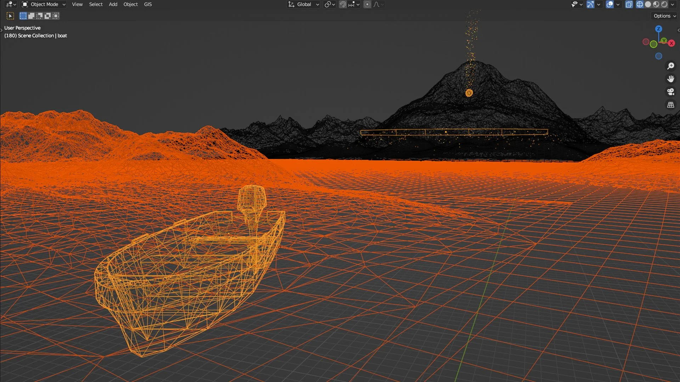This screenshot has height=382, width=680.
Task: Switch to rendered viewport shading
Action: pos(664,5)
